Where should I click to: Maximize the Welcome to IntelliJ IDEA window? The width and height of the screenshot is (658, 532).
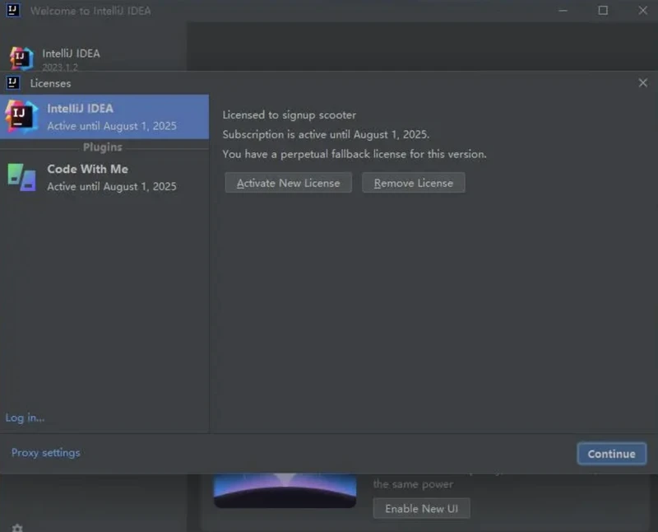603,10
